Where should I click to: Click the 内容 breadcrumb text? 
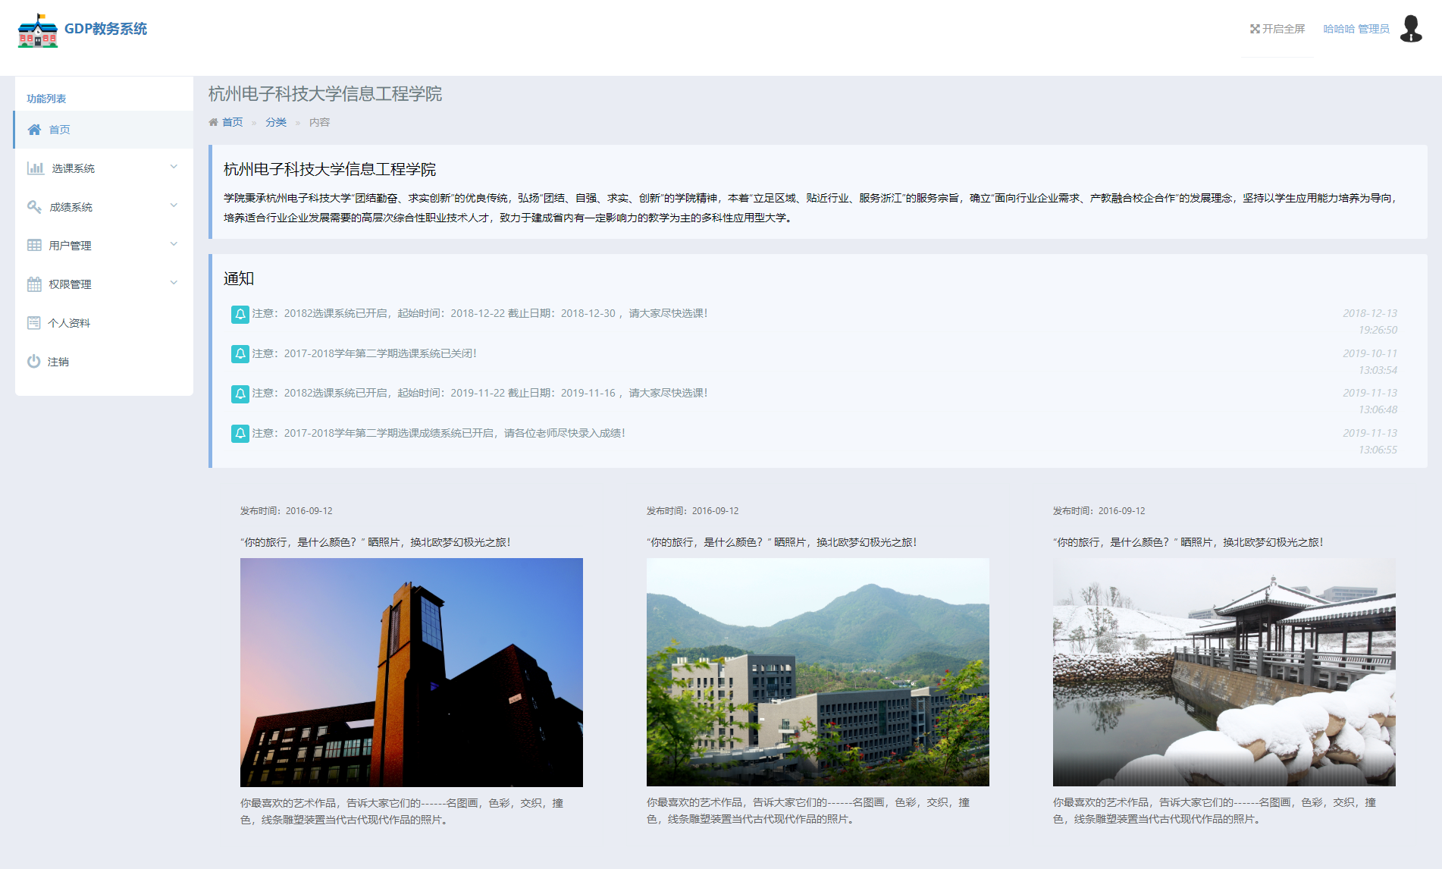coord(319,122)
